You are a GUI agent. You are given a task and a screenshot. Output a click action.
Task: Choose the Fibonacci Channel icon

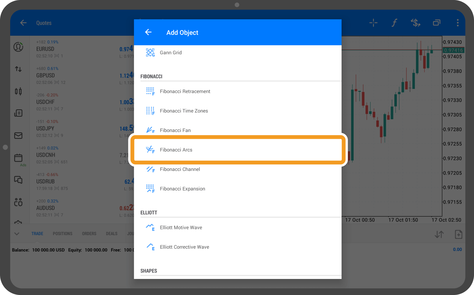click(150, 169)
